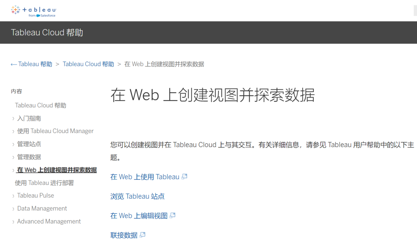The image size is (417, 244).
Task: Open the 浏览 Tableau 站点 link
Action: pyautogui.click(x=137, y=196)
